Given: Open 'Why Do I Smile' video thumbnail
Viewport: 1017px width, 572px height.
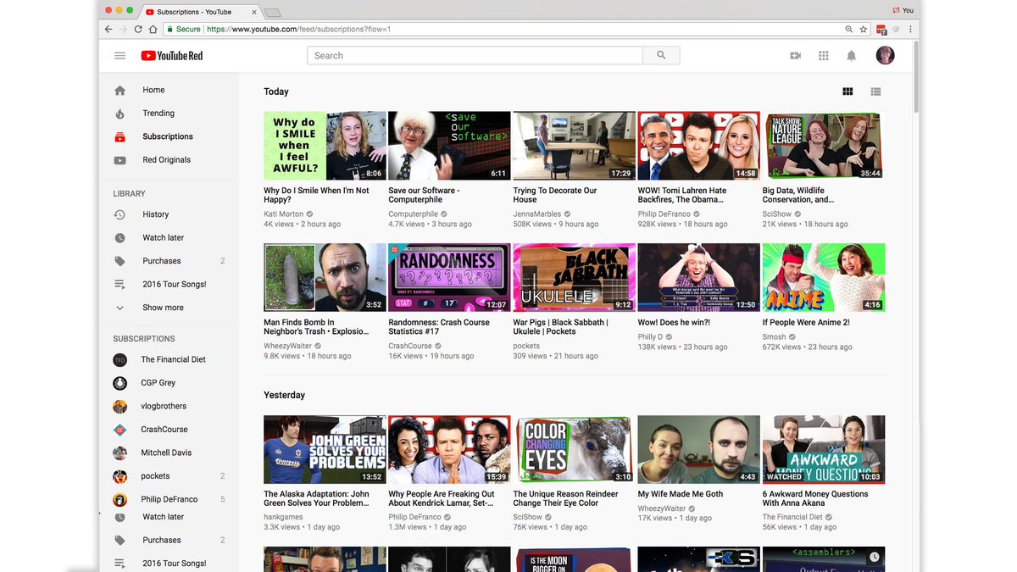Looking at the screenshot, I should 325,146.
